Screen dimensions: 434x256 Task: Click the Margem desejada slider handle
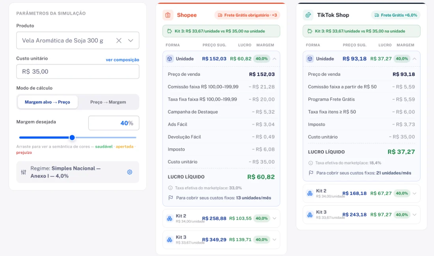72,138
